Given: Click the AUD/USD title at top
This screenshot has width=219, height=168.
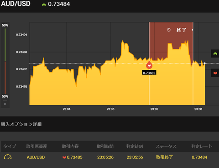Looking at the screenshot, I should click(x=16, y=4).
